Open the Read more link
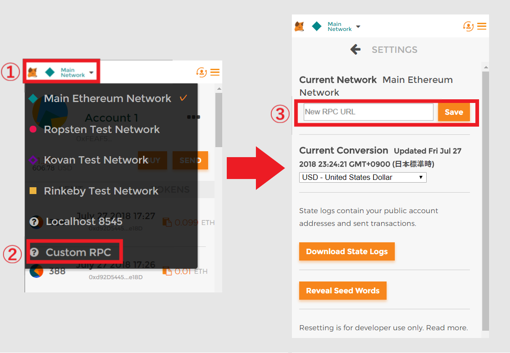Screen dimensions: 510x353 pos(447,327)
